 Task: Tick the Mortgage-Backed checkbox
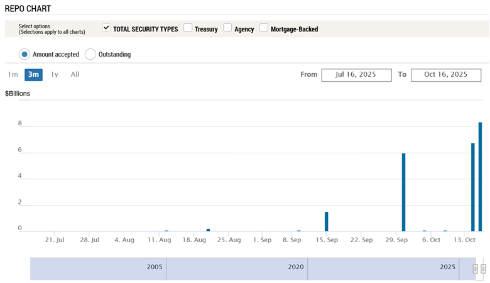264,28
